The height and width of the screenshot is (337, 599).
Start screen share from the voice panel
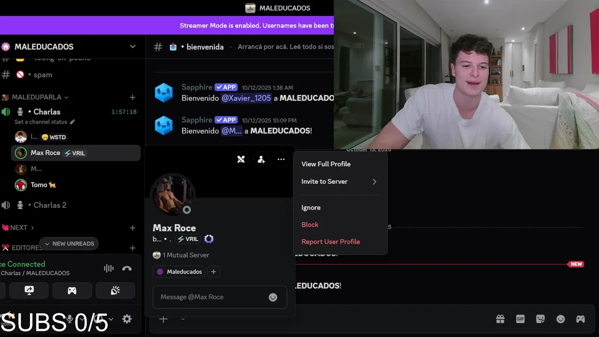(29, 291)
